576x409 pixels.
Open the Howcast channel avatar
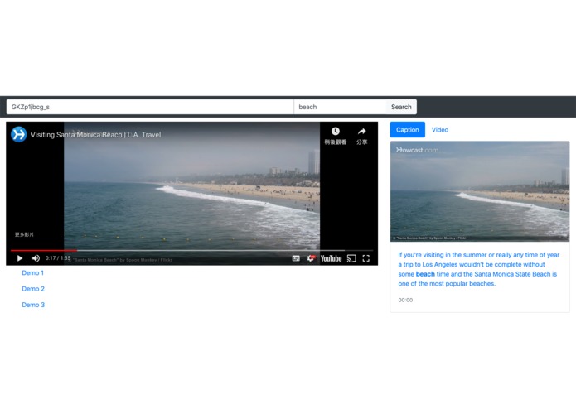(x=19, y=134)
